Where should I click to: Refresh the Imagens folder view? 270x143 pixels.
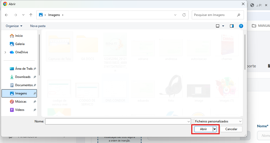pos(184,15)
